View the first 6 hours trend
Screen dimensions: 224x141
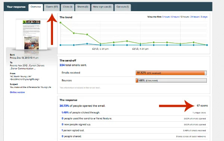coord(175,17)
